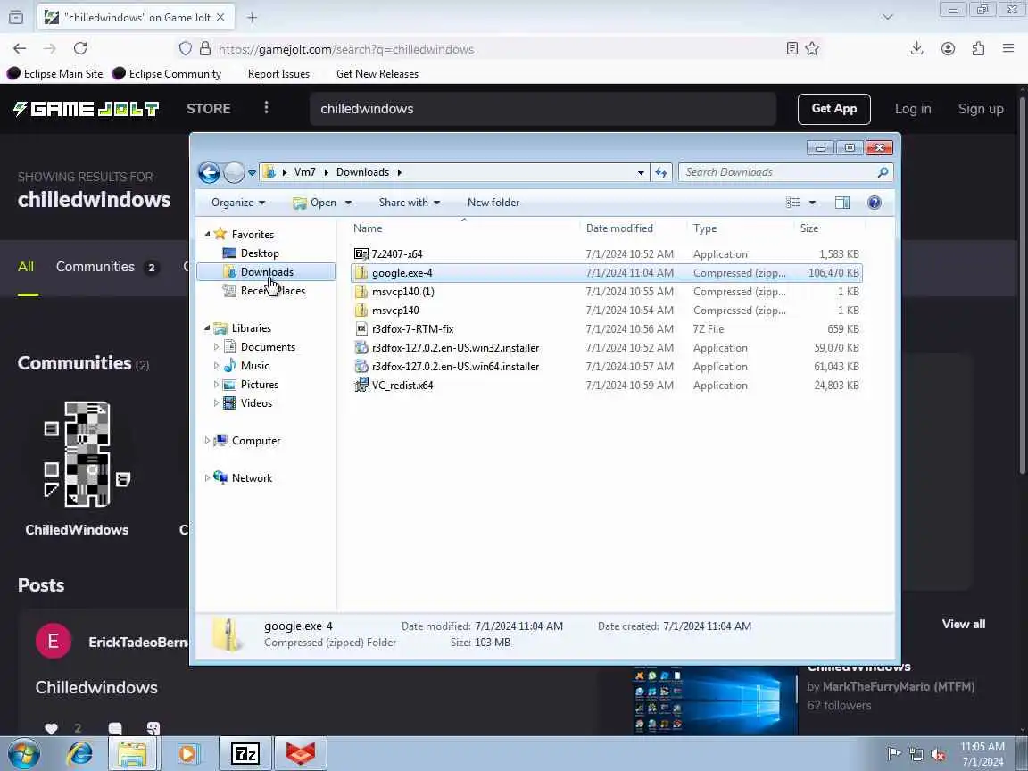Image resolution: width=1028 pixels, height=771 pixels.
Task: Open a new browser tab
Action: (x=252, y=18)
